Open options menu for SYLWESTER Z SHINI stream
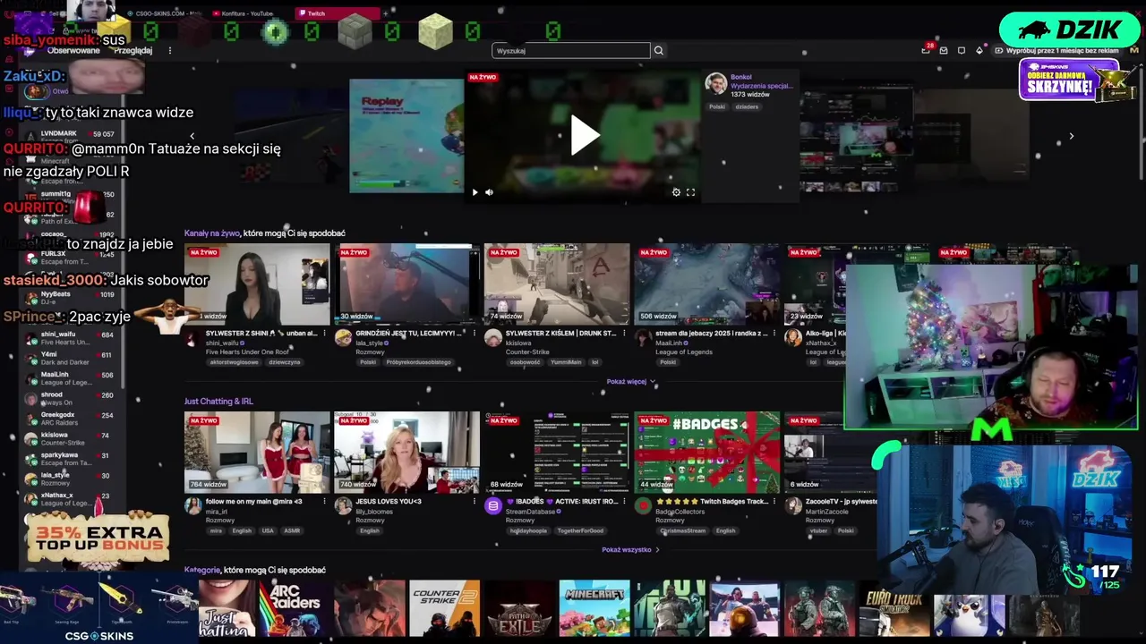 pos(325,333)
